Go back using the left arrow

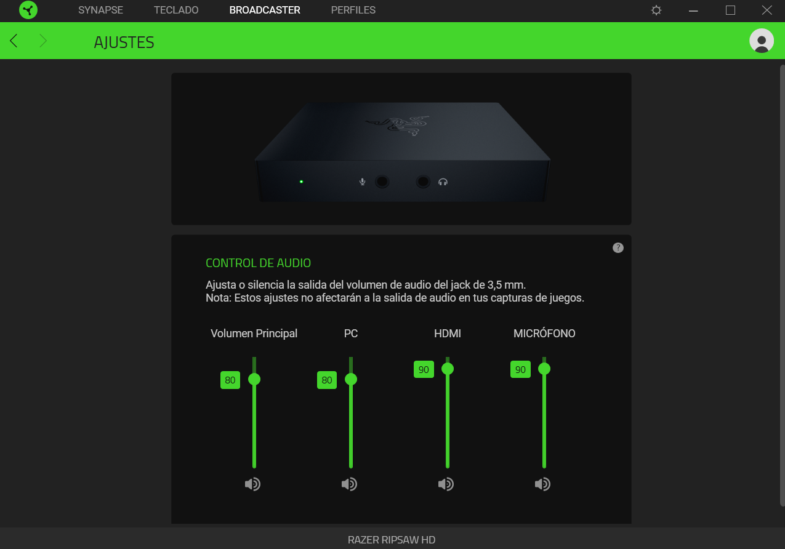(x=14, y=41)
